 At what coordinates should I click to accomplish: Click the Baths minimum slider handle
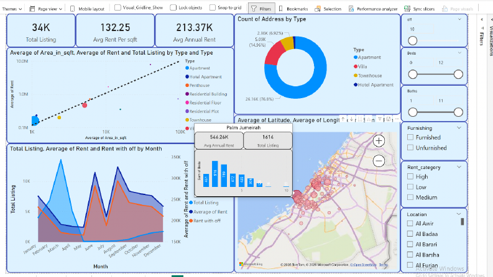[413, 112]
